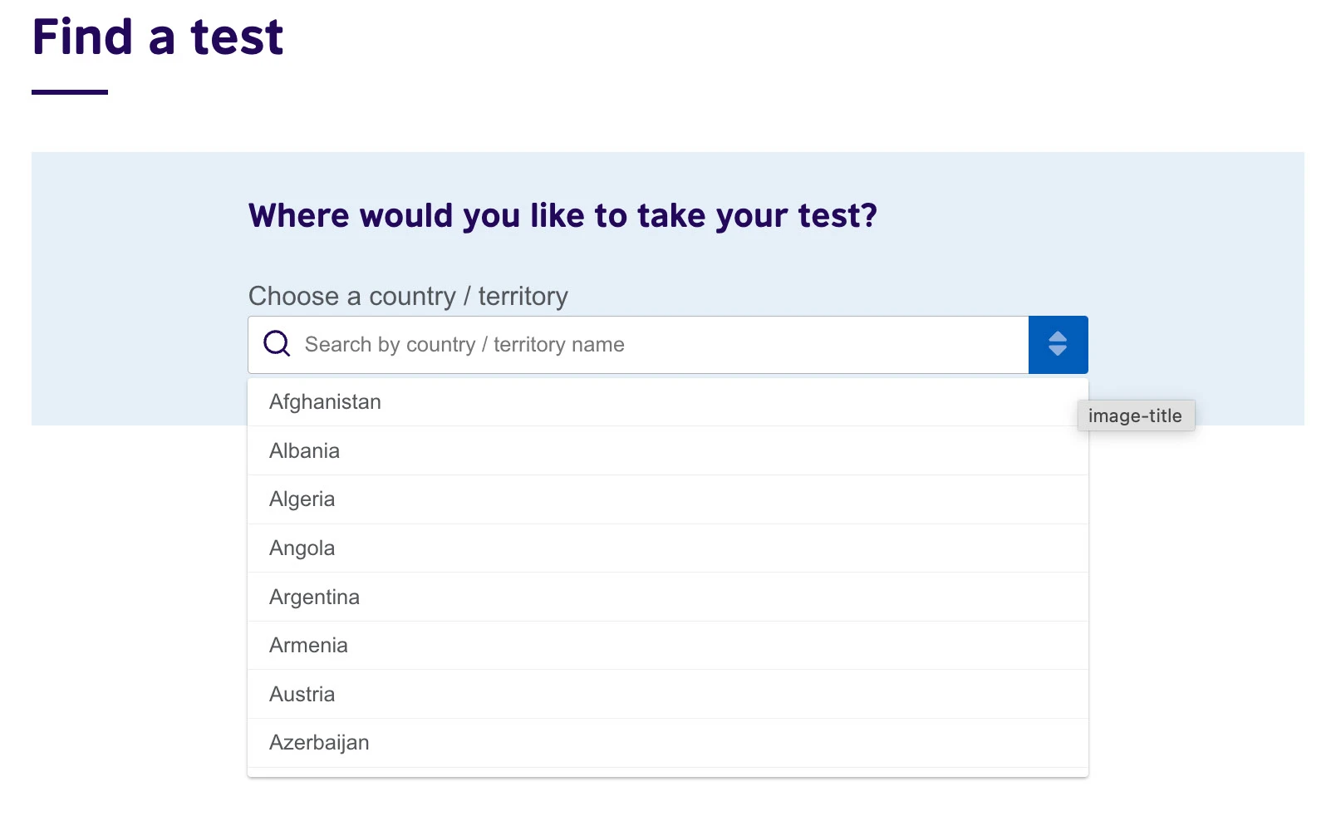Select Angola in the list
1336x816 pixels.
click(302, 548)
